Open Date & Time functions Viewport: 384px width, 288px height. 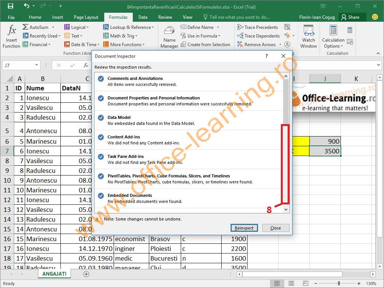pyautogui.click(x=82, y=44)
